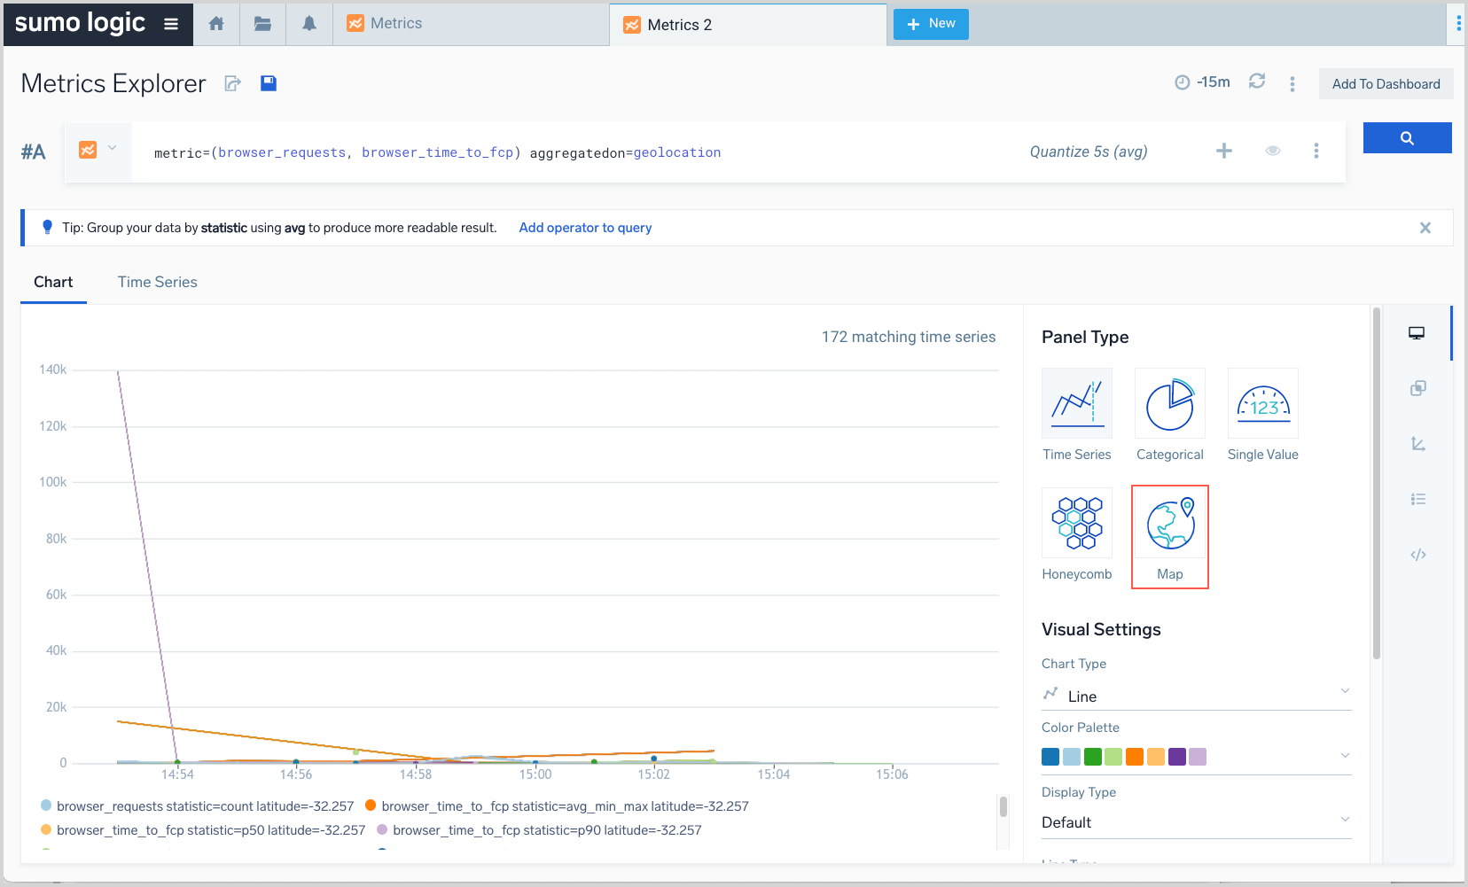The image size is (1468, 887).
Task: Switch to the Metrics tab
Action: tap(395, 24)
